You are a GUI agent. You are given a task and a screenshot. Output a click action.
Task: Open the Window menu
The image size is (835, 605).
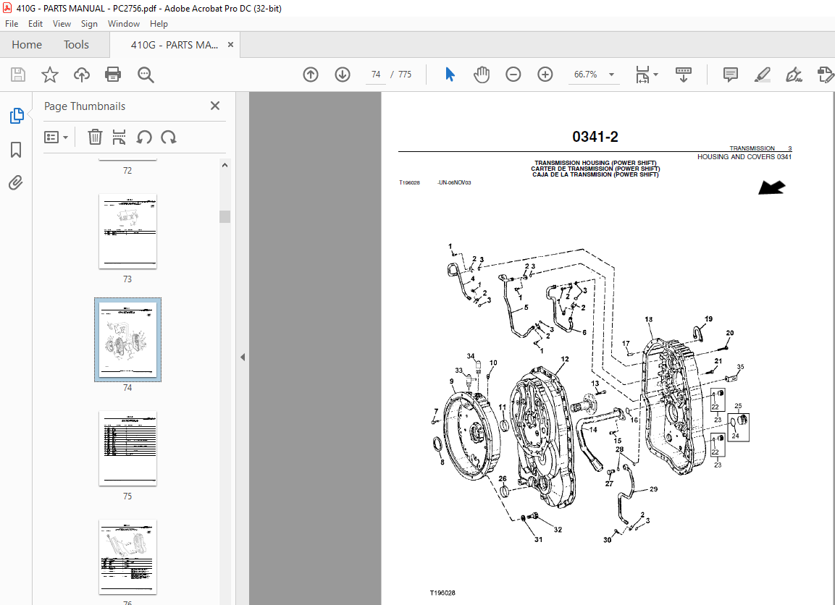124,24
